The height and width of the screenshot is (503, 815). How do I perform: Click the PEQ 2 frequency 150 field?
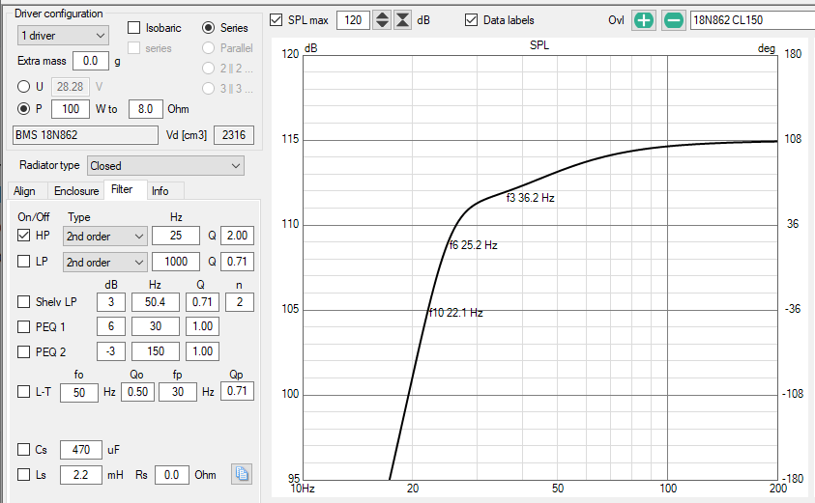click(x=156, y=351)
